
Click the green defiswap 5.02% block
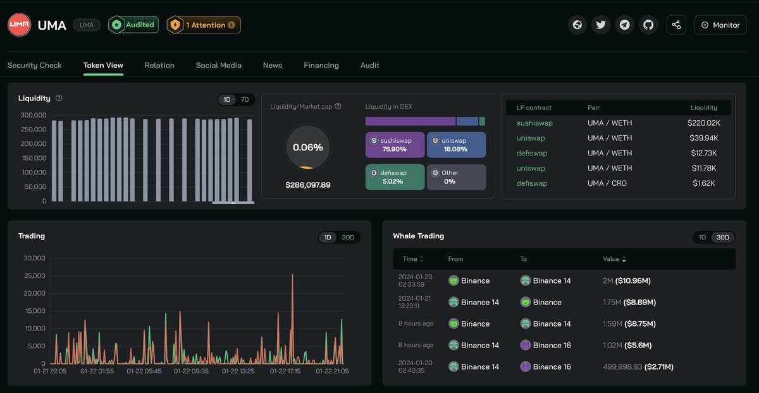(395, 177)
